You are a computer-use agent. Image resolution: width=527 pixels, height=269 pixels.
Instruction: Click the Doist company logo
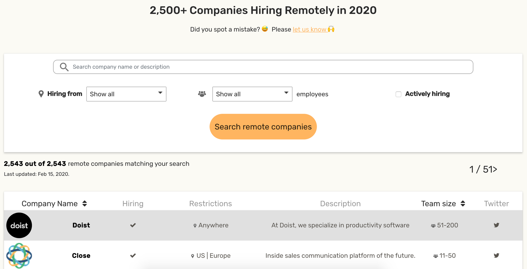coord(19,225)
